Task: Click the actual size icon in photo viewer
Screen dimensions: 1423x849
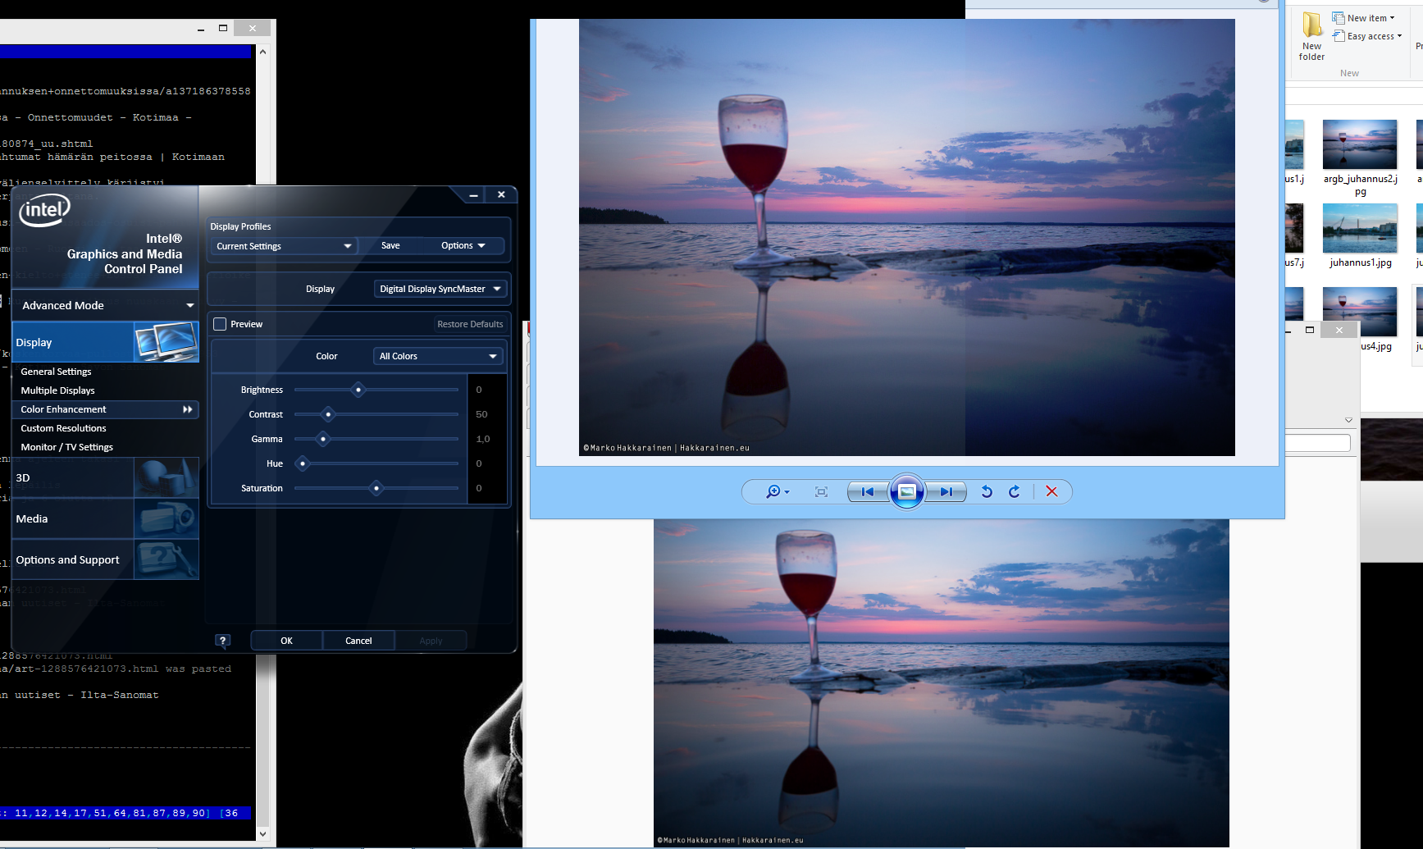Action: point(821,491)
